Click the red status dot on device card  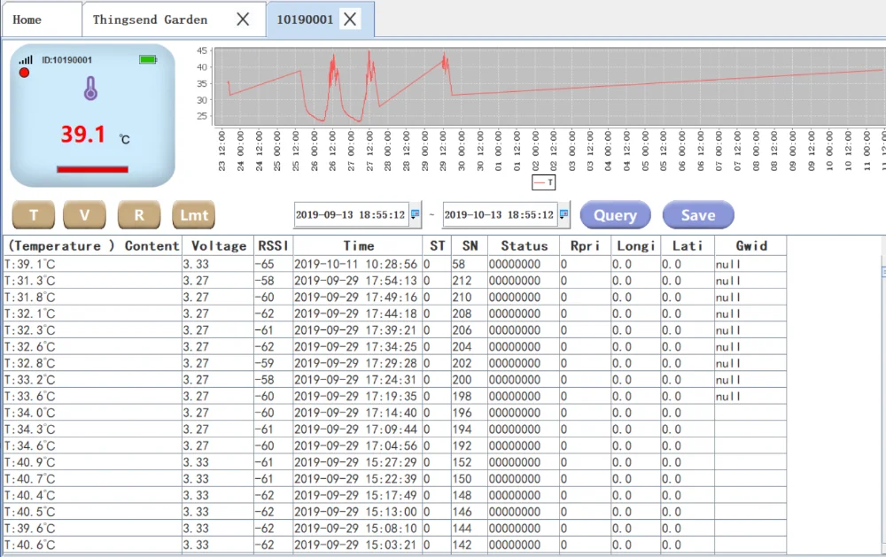(24, 73)
